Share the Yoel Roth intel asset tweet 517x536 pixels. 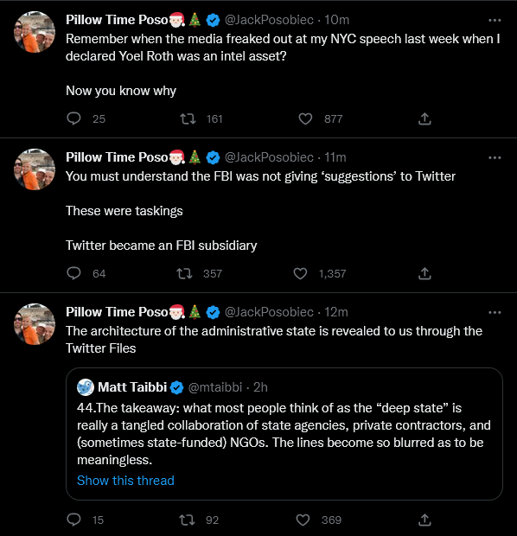(x=424, y=118)
